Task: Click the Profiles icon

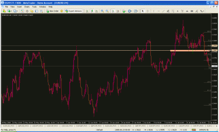Action: pyautogui.click(x=15, y=11)
